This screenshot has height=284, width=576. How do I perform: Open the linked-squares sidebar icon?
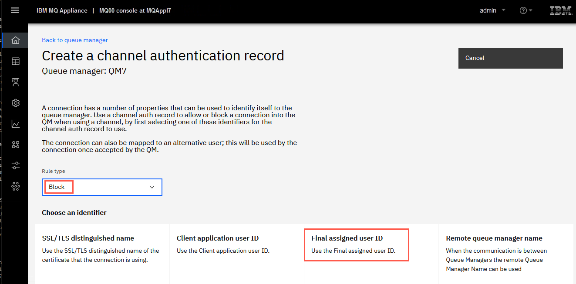(x=16, y=145)
